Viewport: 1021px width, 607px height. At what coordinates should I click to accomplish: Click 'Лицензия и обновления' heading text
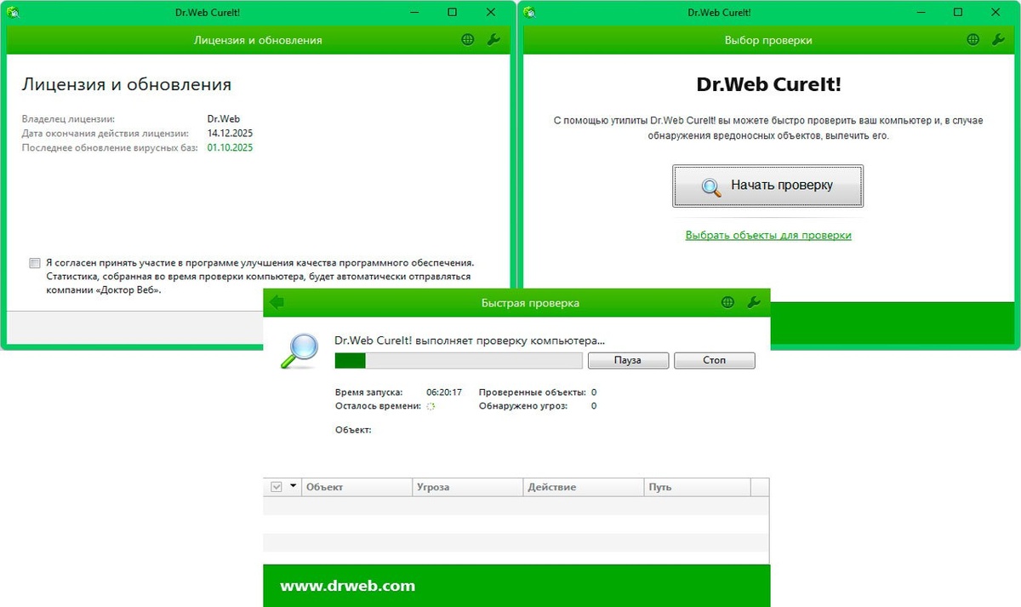point(127,84)
